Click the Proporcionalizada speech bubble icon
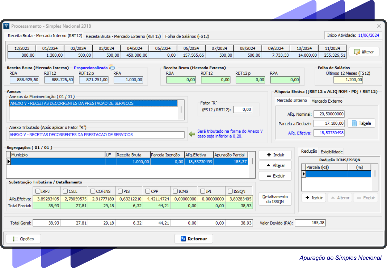 pyautogui.click(x=112, y=68)
